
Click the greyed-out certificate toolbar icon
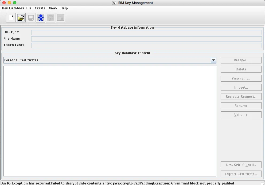[x=60, y=18]
